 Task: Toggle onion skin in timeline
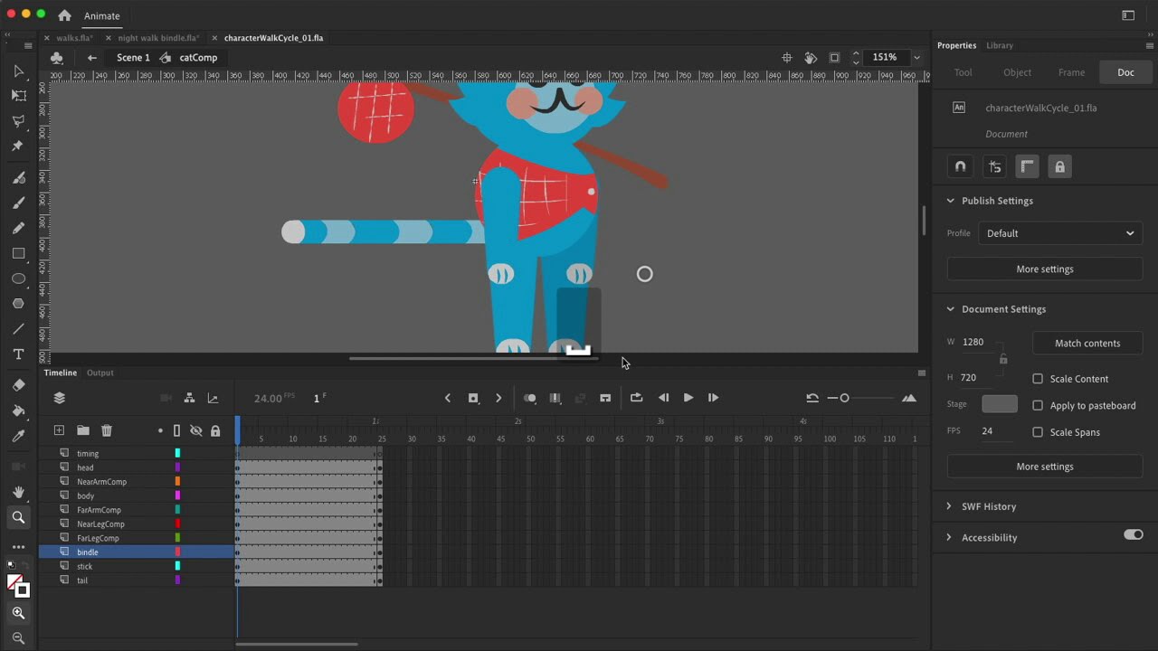click(530, 398)
